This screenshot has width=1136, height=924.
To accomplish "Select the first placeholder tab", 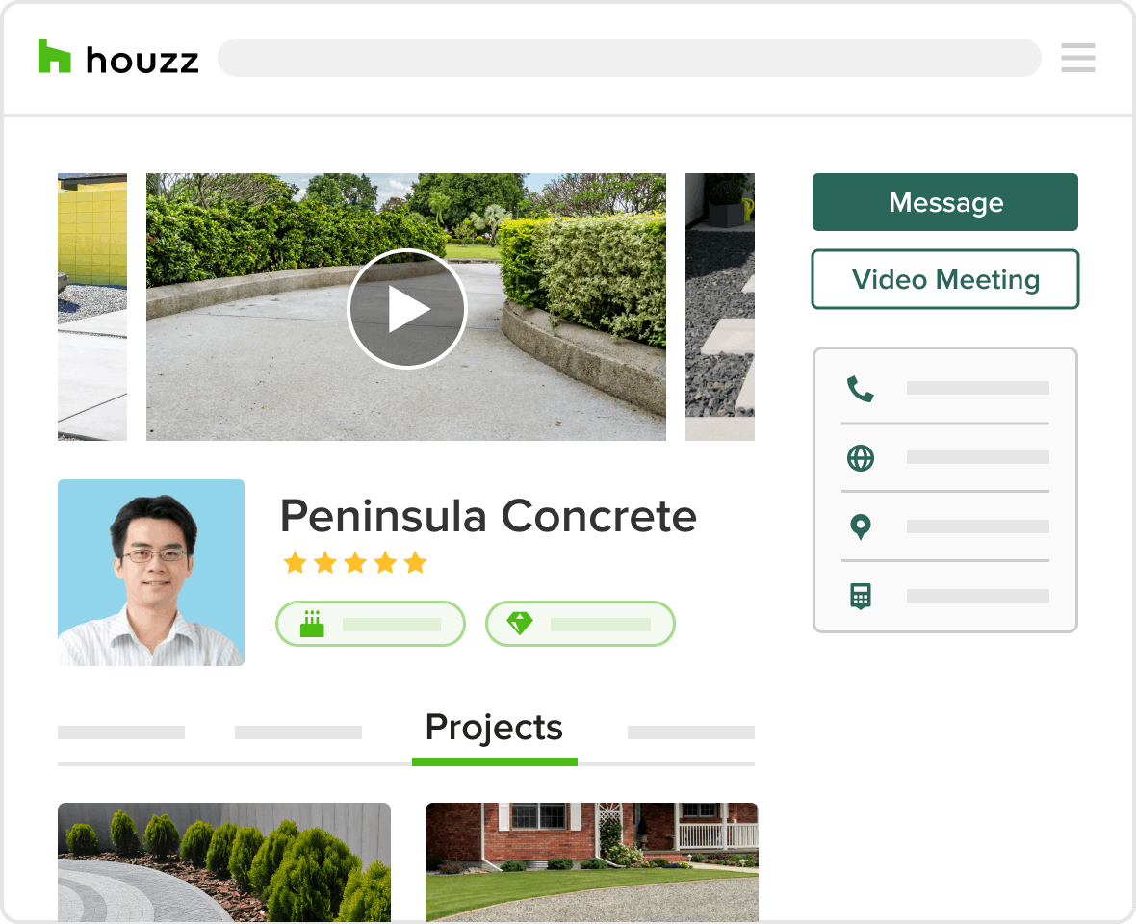I will (x=121, y=732).
